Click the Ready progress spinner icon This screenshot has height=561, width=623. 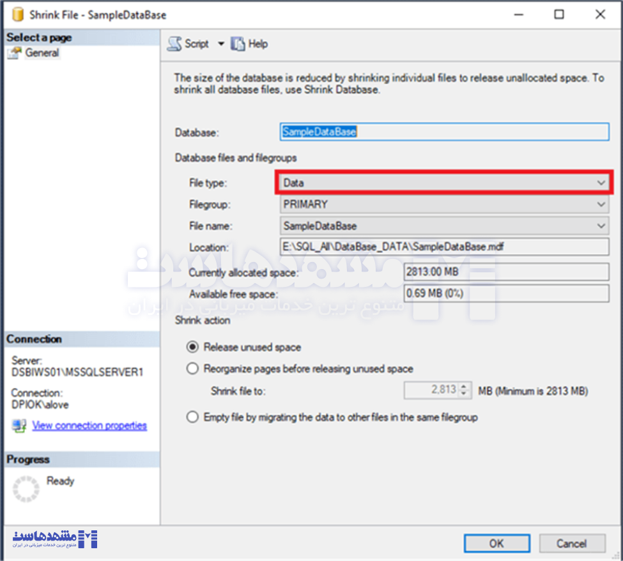tap(26, 489)
